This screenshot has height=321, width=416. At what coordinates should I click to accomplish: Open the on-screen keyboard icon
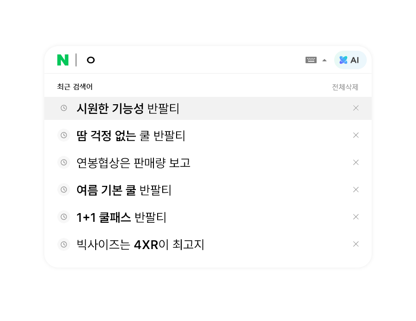pos(311,60)
